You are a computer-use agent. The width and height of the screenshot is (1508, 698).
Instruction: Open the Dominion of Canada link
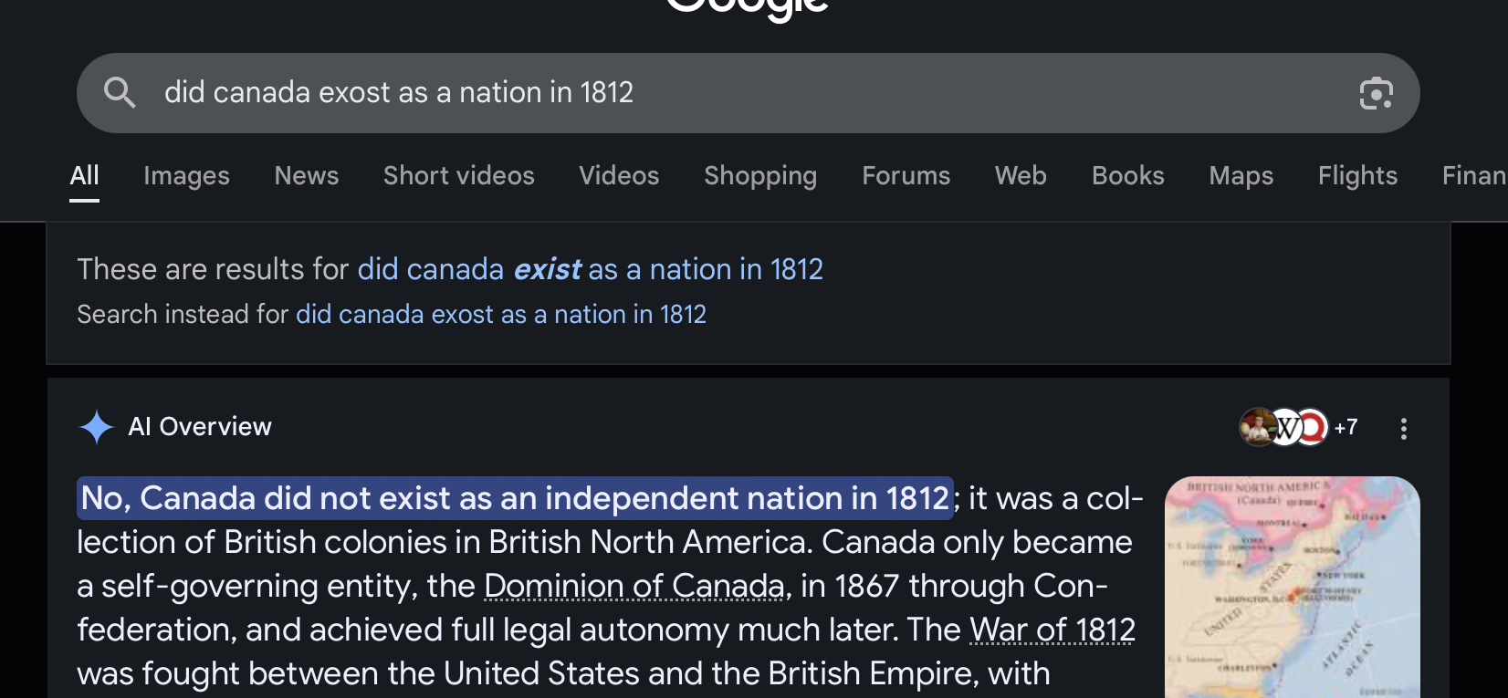634,586
